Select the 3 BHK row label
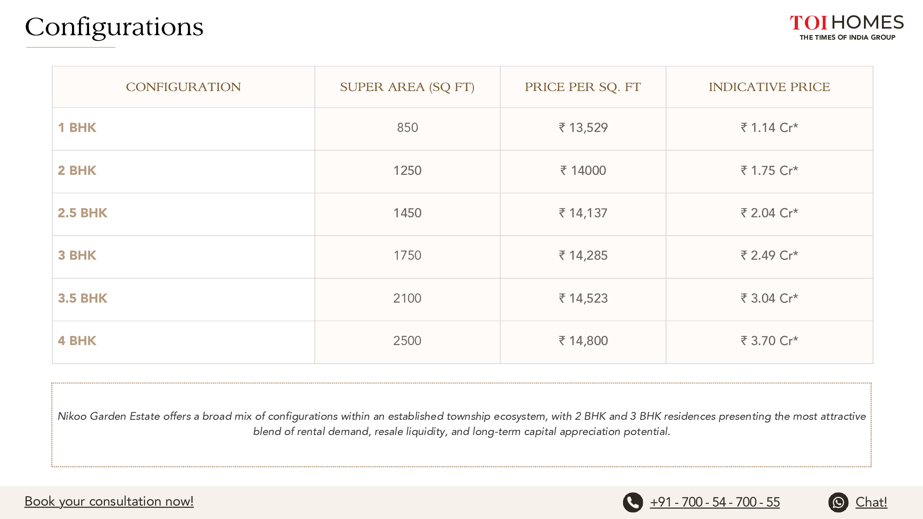 (x=77, y=256)
